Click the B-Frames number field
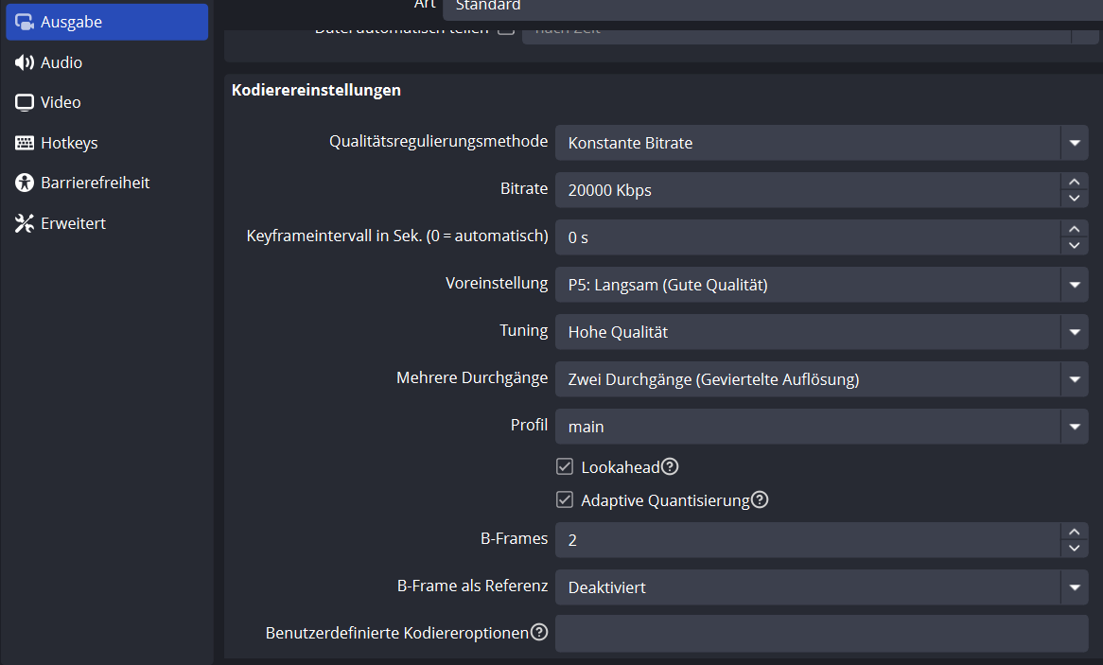This screenshot has height=665, width=1103. 808,540
